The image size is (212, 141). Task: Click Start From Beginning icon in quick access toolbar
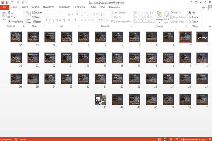click(x=23, y=2)
